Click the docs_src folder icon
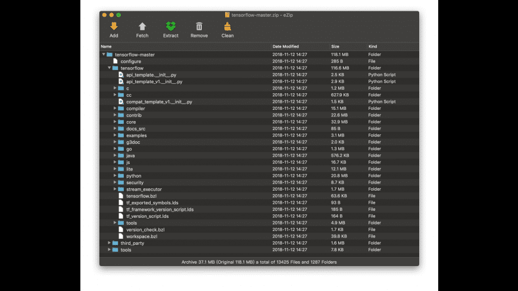Viewport: 518px width, 291px height. point(121,128)
